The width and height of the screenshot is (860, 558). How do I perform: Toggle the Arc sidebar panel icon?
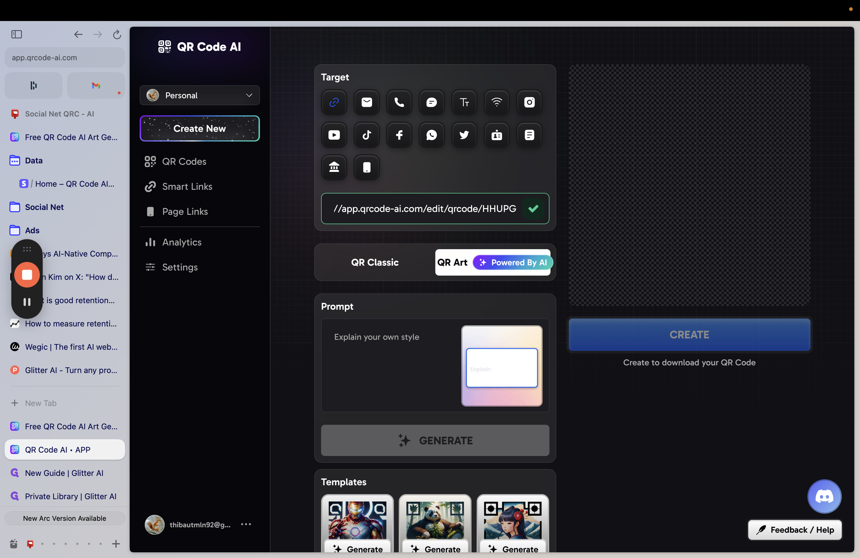click(16, 34)
